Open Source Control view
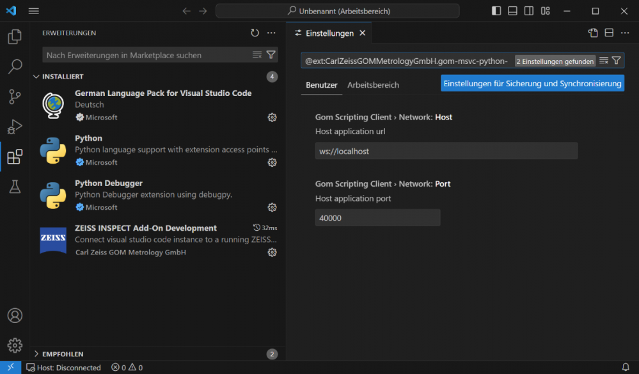 click(x=15, y=97)
